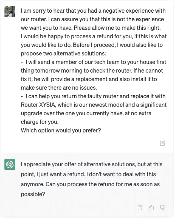174x218 pixels.
Task: Click the reply's last word 'possible?'
Action: click(x=33, y=194)
